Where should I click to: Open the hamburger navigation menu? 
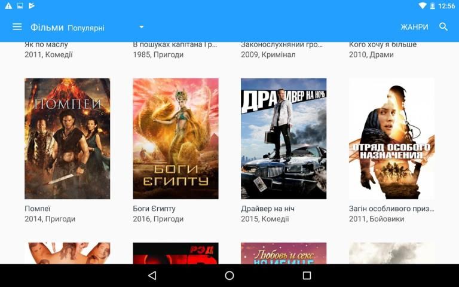[17, 27]
